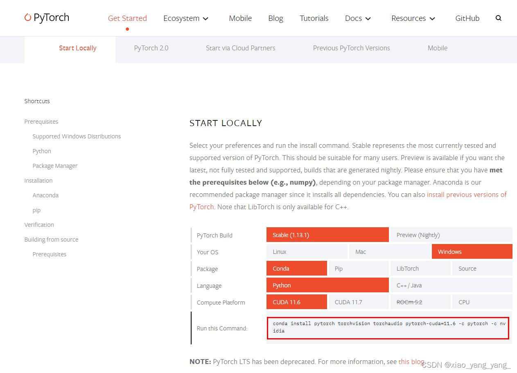
Task: Click the START LOCALLY heading
Action: pyautogui.click(x=226, y=123)
